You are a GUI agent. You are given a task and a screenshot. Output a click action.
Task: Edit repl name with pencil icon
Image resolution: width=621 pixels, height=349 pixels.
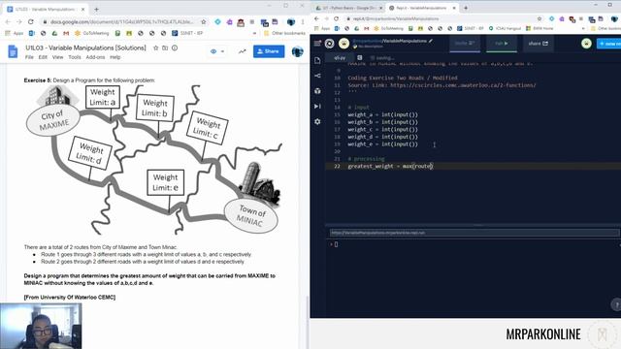click(431, 41)
